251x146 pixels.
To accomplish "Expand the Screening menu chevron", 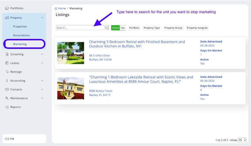I will tap(42, 54).
